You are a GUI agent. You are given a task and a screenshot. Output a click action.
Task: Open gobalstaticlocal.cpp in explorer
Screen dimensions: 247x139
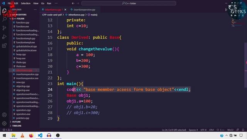click(x=26, y=46)
